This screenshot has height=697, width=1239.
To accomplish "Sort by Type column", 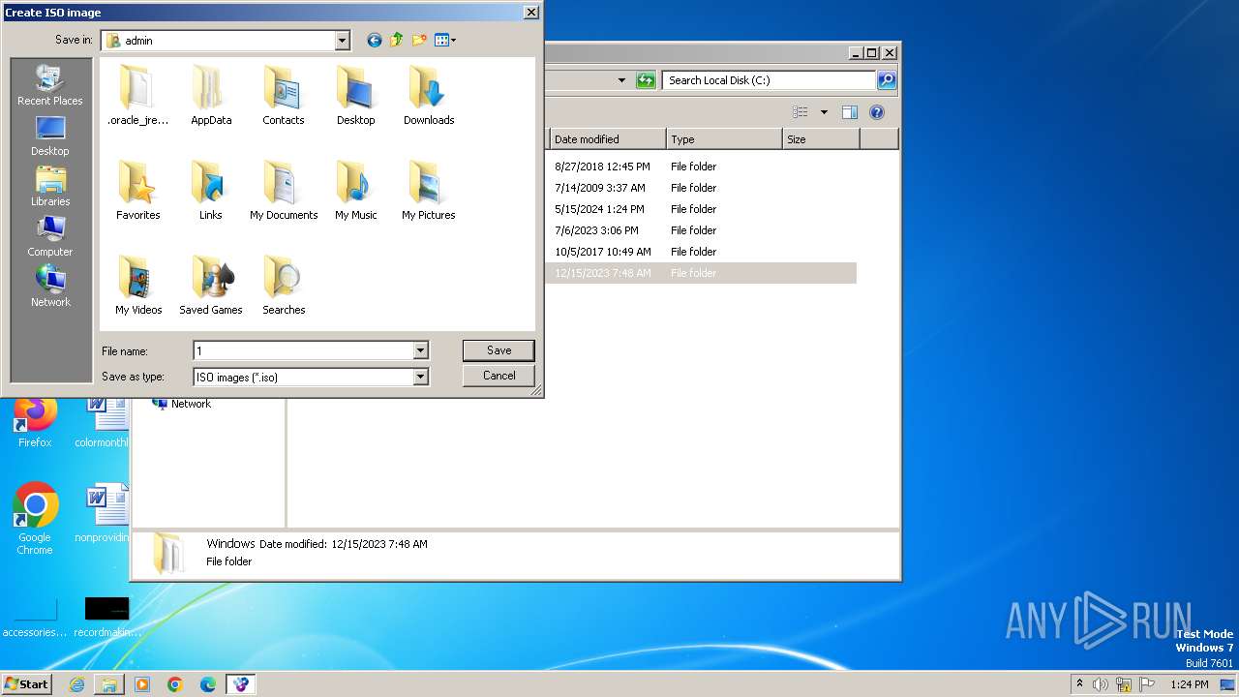I will (x=724, y=139).
